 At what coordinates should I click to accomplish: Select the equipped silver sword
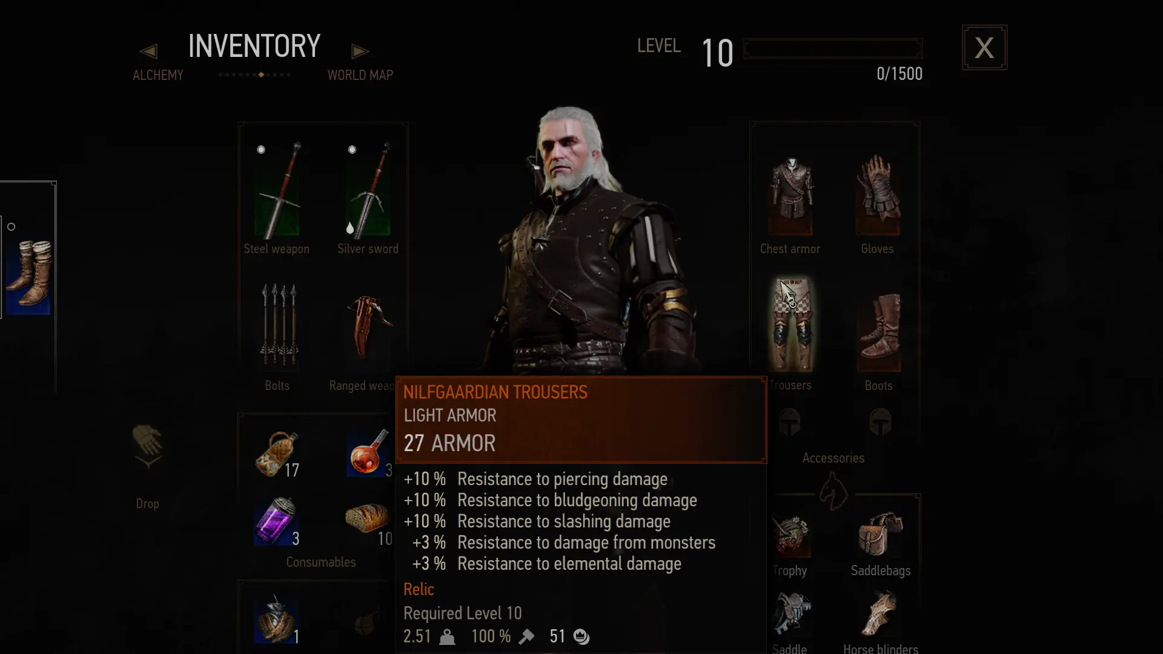(368, 190)
